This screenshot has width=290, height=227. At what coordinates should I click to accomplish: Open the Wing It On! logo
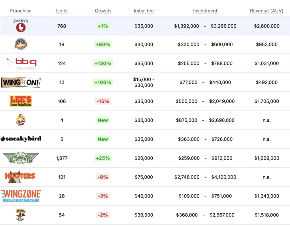21,82
